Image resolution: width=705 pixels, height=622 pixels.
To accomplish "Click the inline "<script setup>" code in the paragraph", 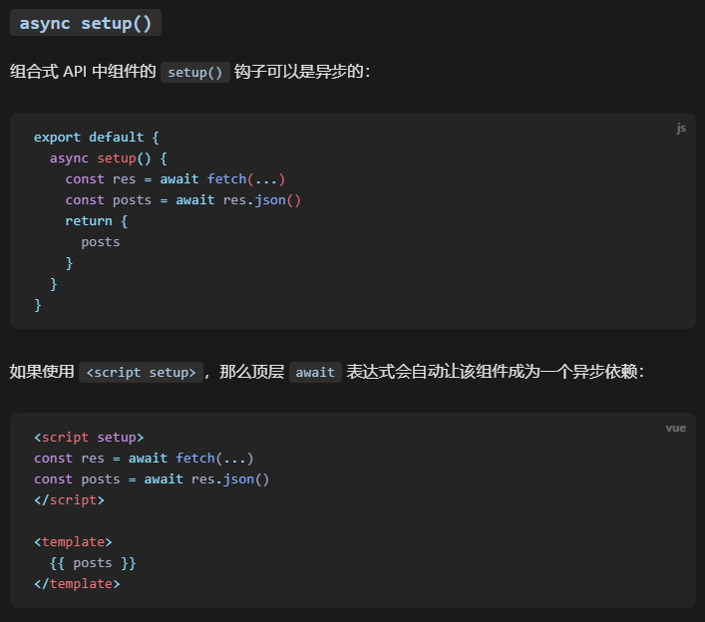I will [142, 372].
